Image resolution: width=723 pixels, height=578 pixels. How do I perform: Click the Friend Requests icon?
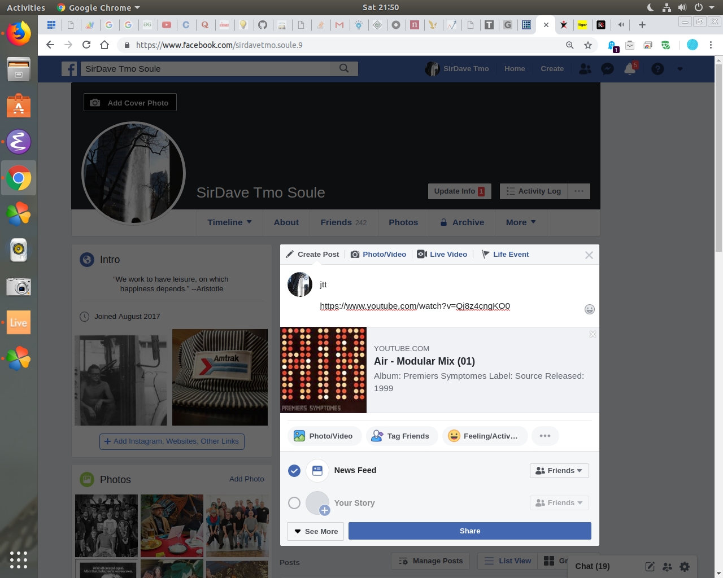click(585, 69)
